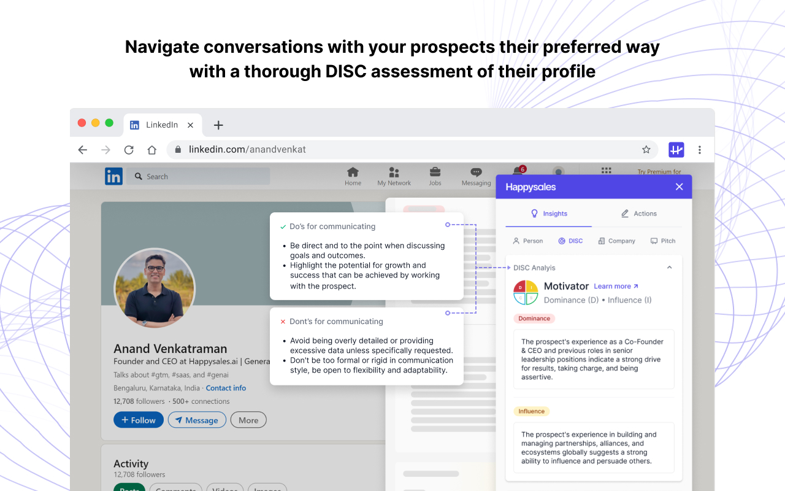The height and width of the screenshot is (491, 785).
Task: Click the site lock icon in address bar
Action: [178, 150]
